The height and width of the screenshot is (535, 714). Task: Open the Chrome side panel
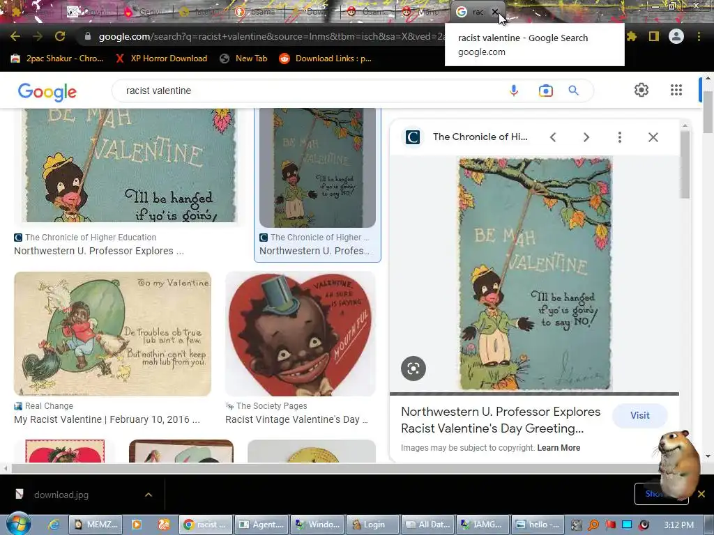click(654, 36)
